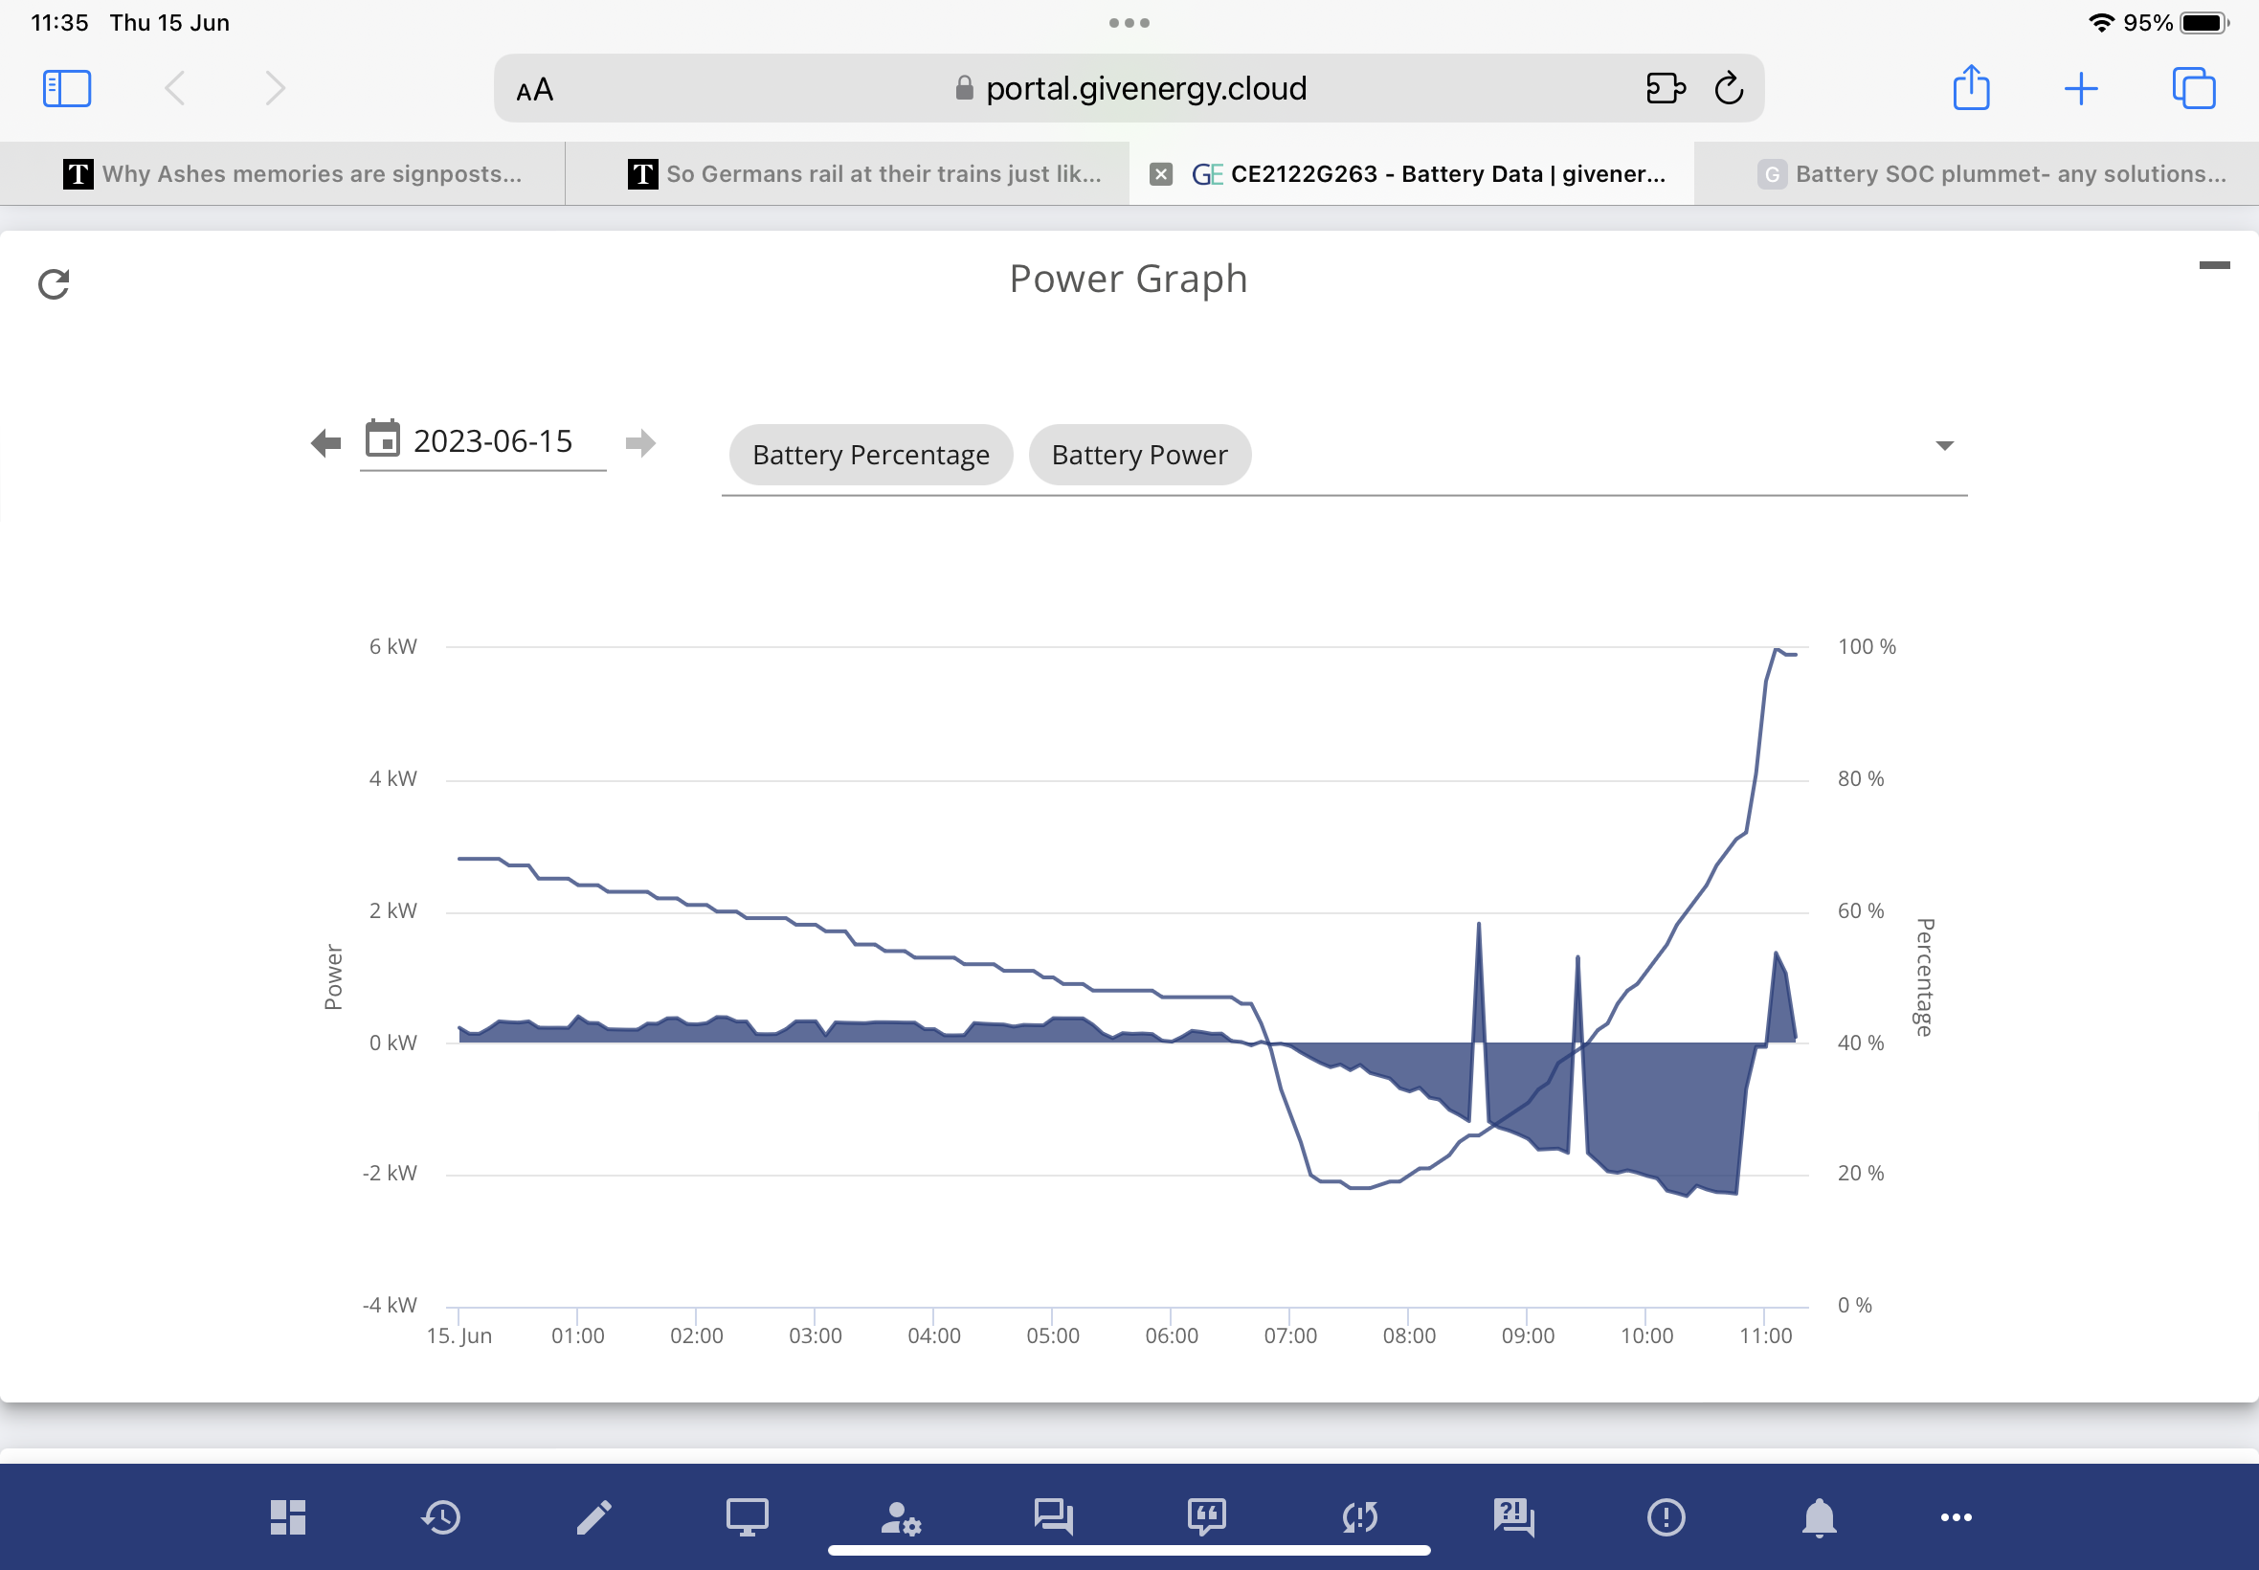
Task: Toggle the Battery Power chip
Action: point(1139,455)
